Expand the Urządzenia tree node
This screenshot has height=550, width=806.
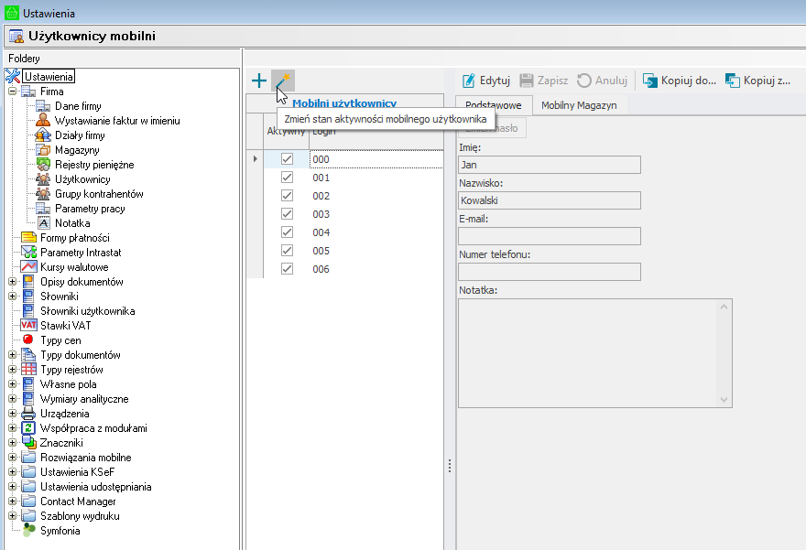[12, 414]
